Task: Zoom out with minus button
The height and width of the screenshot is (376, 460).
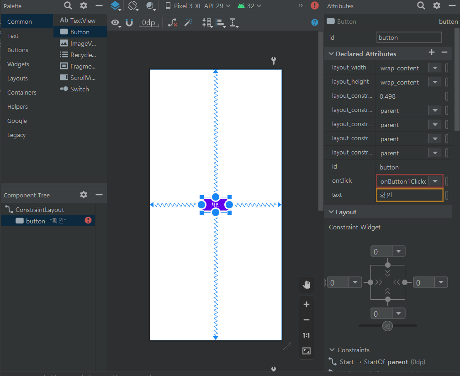Action: pos(306,320)
